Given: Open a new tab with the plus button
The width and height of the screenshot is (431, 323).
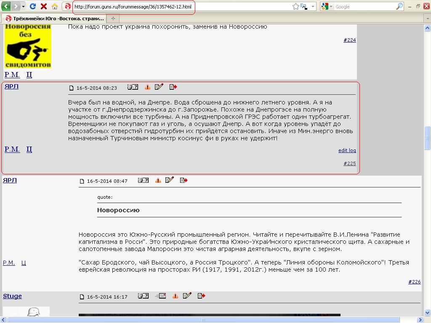Looking at the screenshot, I should (x=113, y=19).
